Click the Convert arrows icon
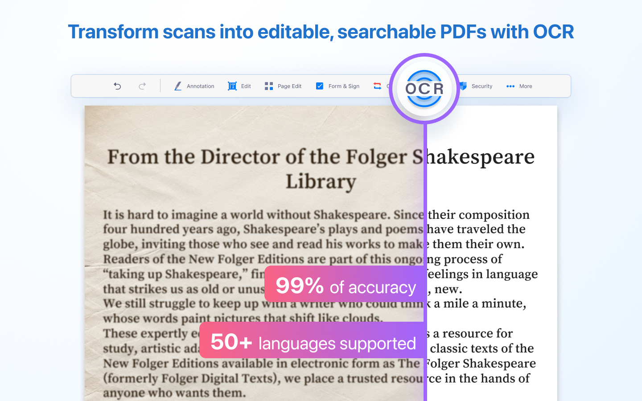This screenshot has width=642, height=401. (x=377, y=86)
